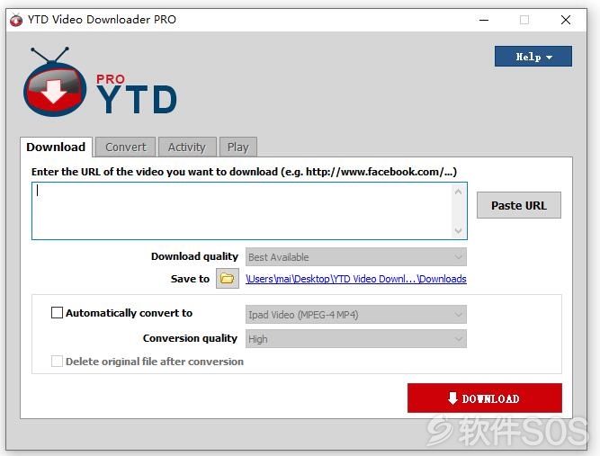The width and height of the screenshot is (600, 456).
Task: Click the URL box scroll down arrow
Action: [459, 230]
